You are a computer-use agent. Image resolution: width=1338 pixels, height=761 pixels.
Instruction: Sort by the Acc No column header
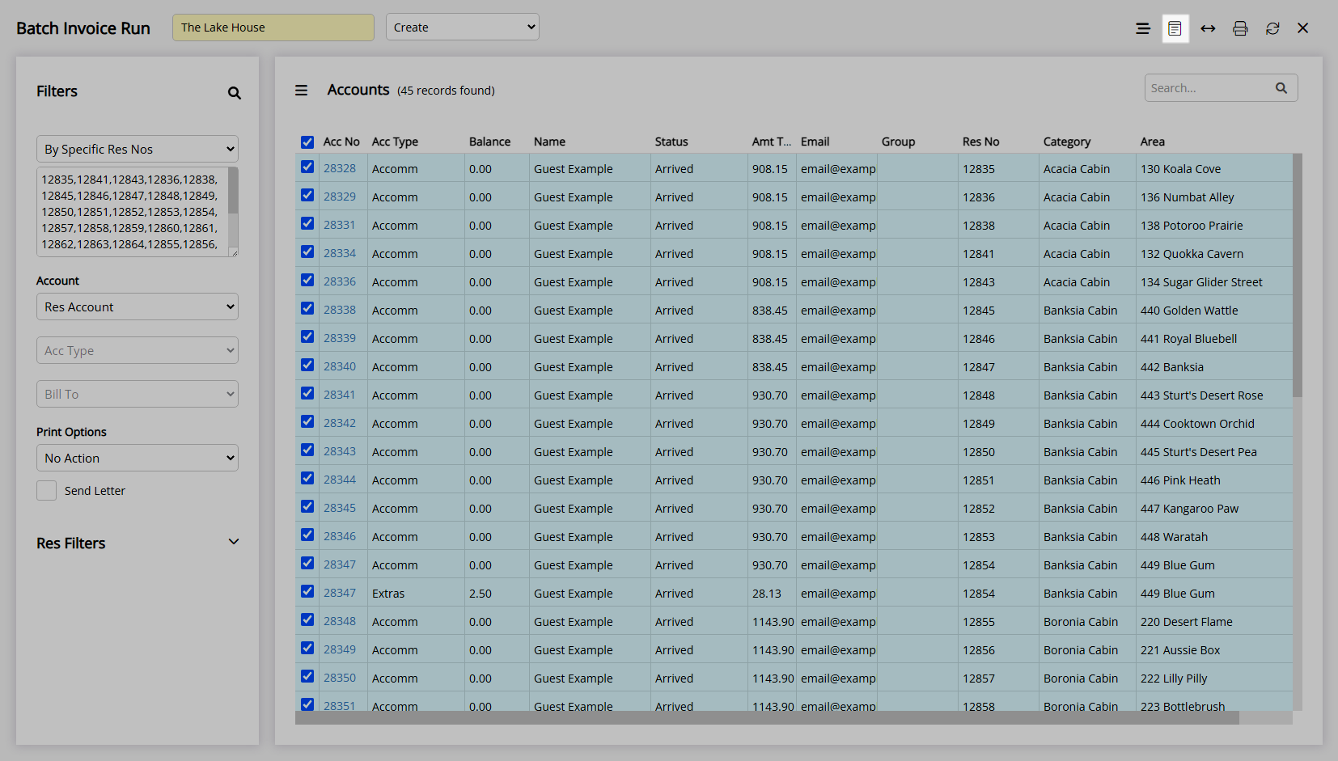pos(341,142)
